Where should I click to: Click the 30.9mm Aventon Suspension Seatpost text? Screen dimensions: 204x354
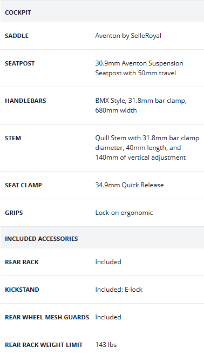coord(139,68)
